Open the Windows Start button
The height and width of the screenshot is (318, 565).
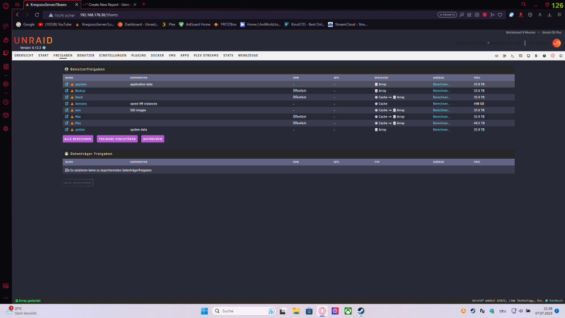pos(205,311)
